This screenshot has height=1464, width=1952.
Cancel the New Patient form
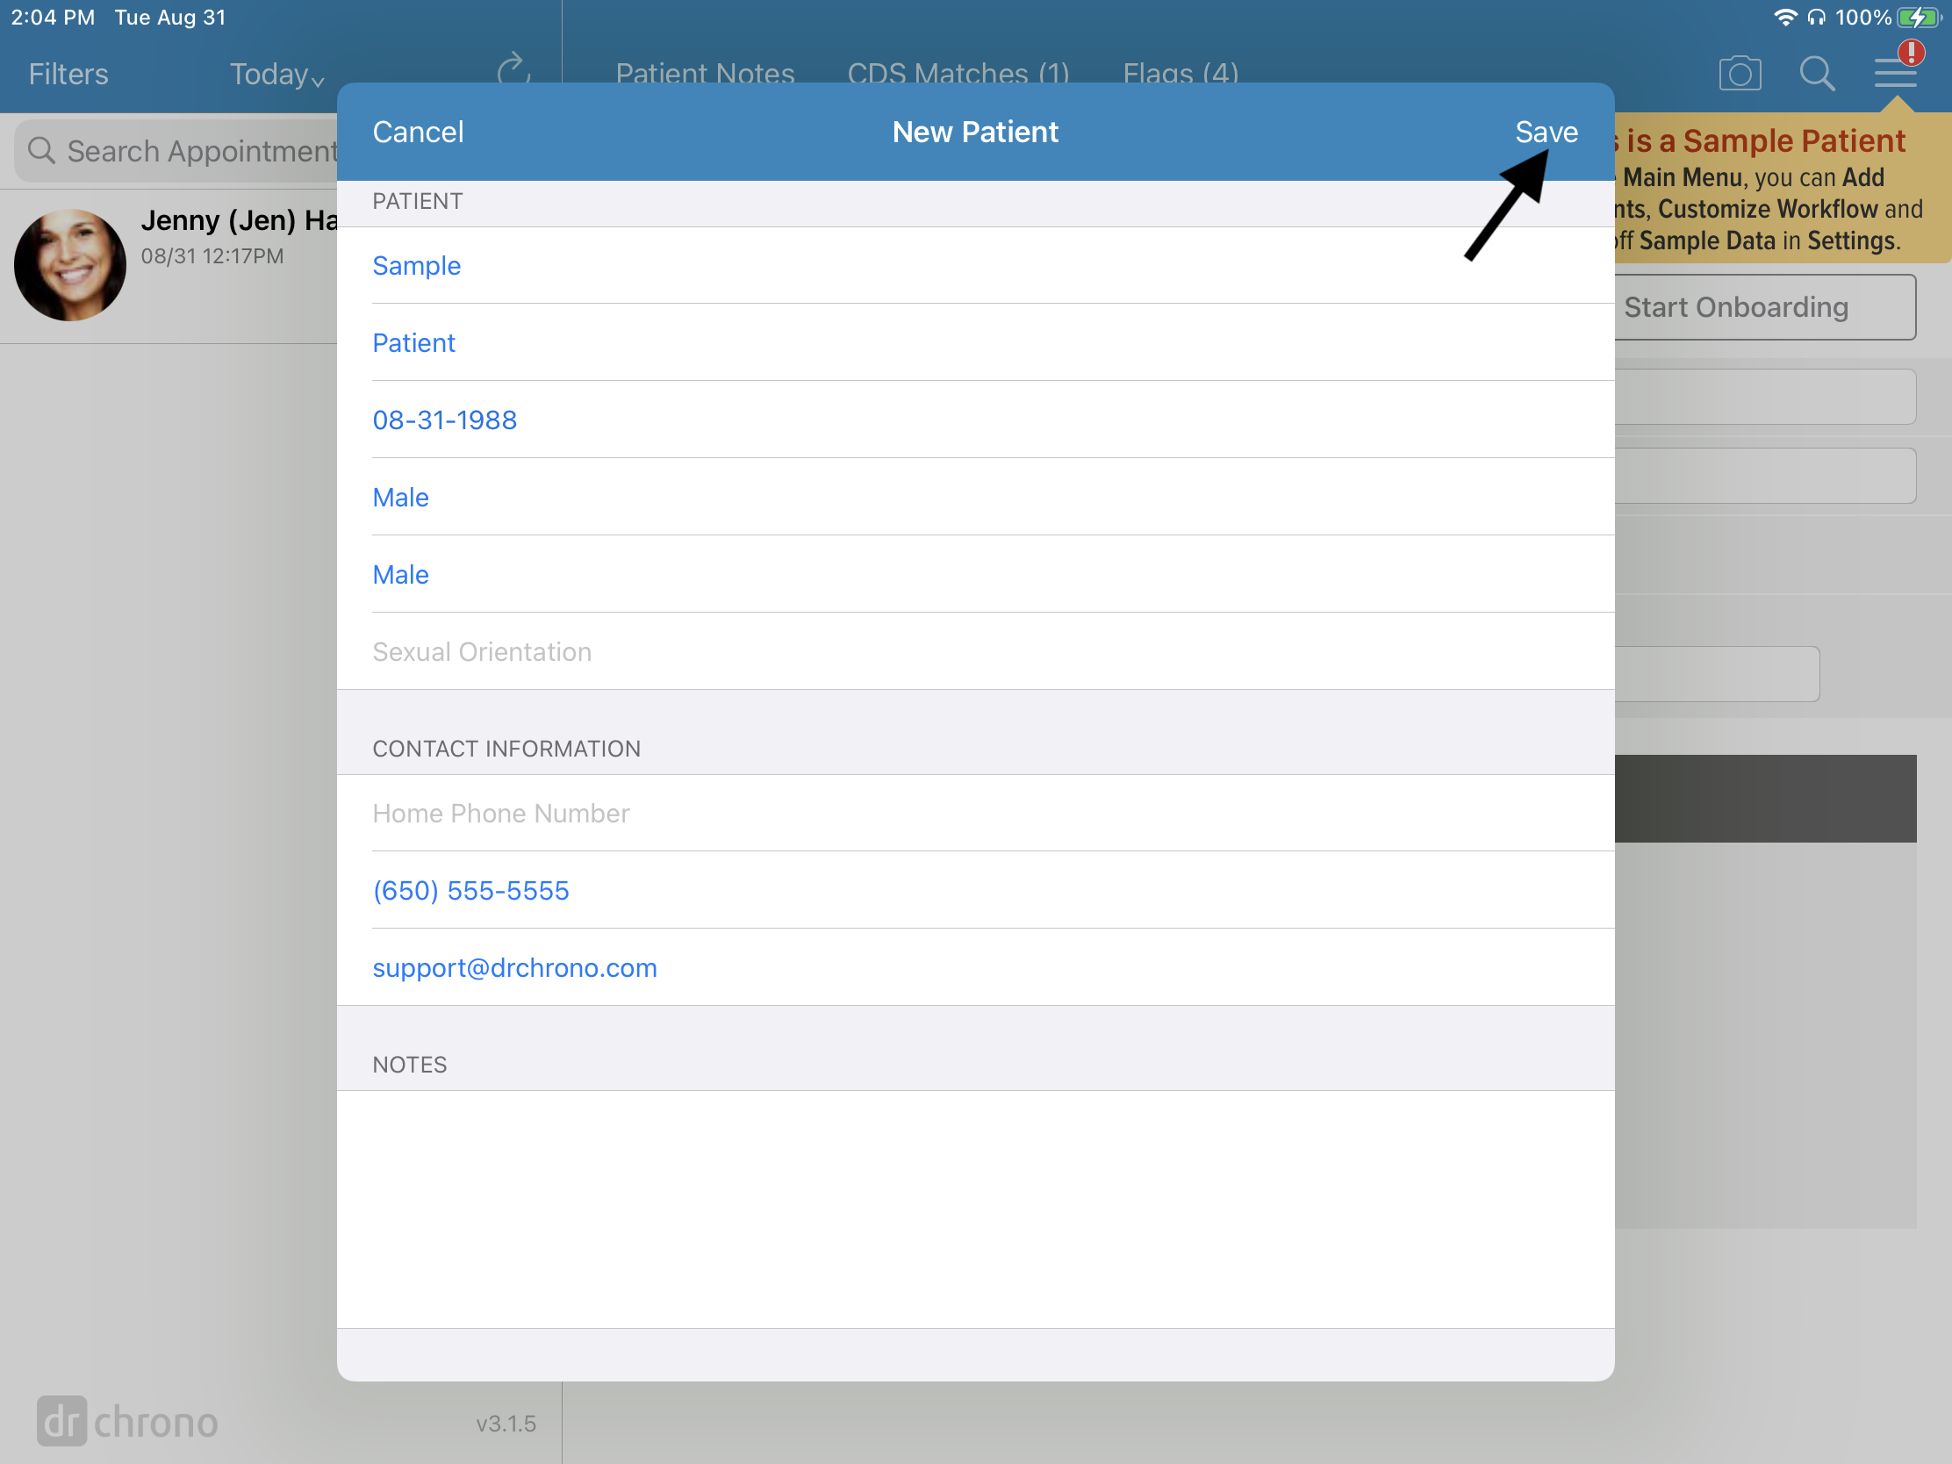418,132
